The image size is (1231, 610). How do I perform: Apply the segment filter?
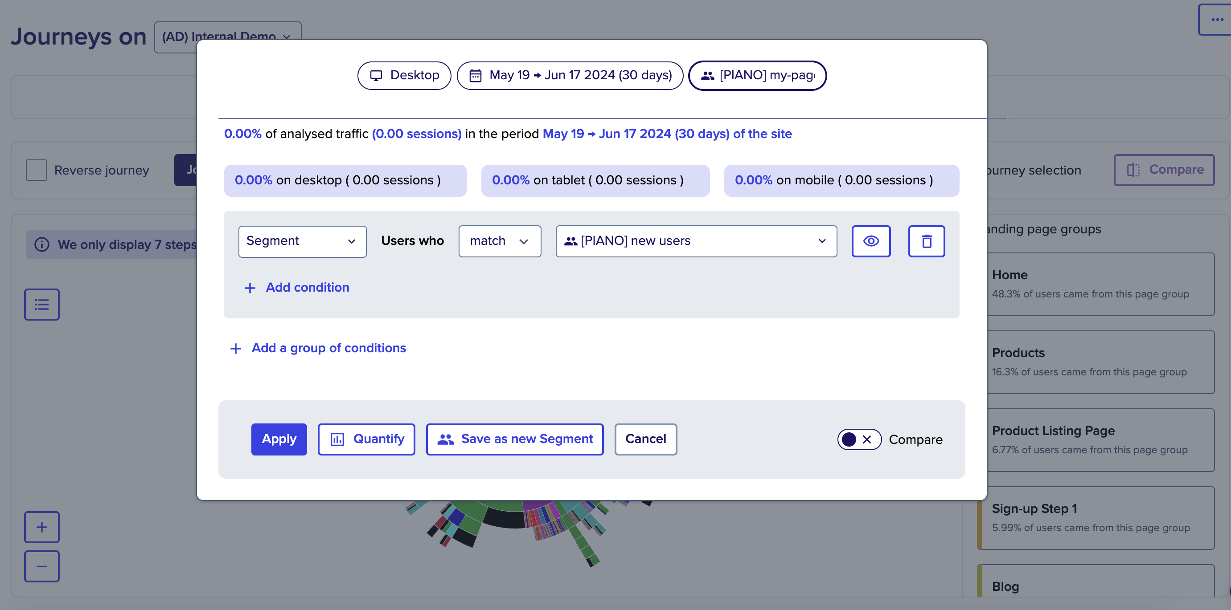pyautogui.click(x=279, y=439)
